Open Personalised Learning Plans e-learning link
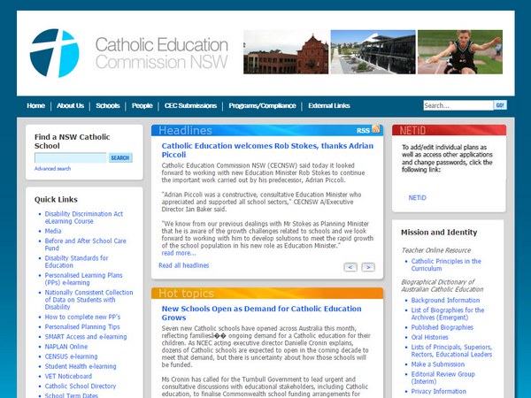Viewport: 531px width, 398px height. [x=83, y=279]
